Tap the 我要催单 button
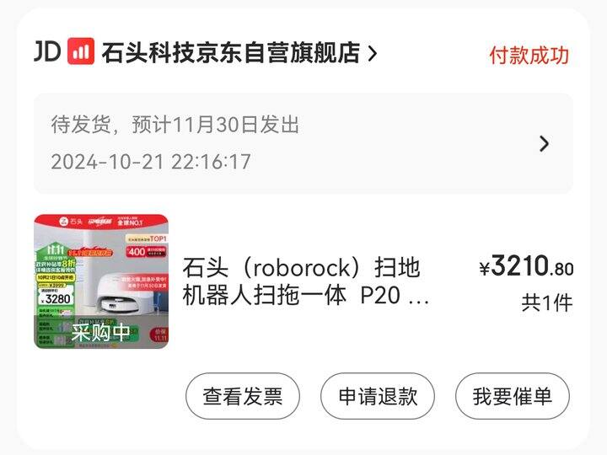Screen dimensions: 607x455 (x=513, y=396)
